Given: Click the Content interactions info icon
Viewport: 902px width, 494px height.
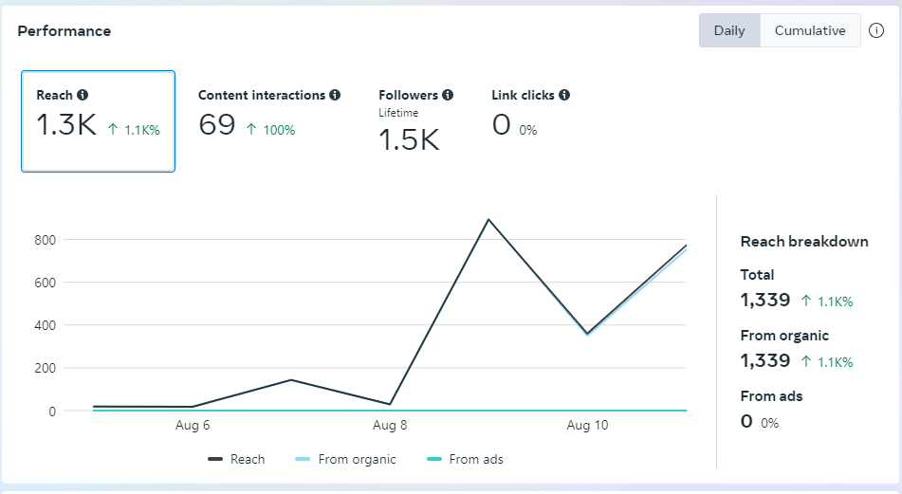Looking at the screenshot, I should pyautogui.click(x=334, y=95).
